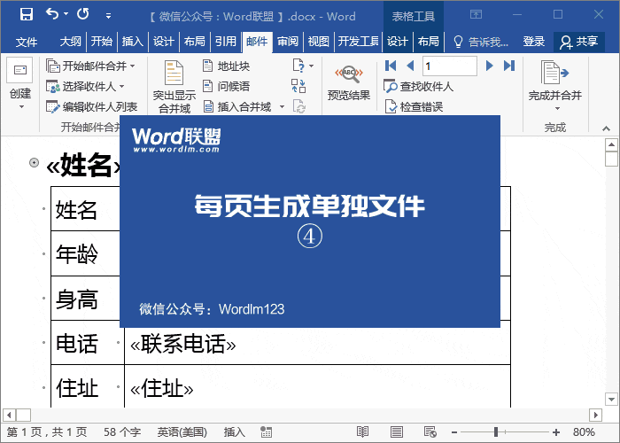Click 英语(美国) language indicator
This screenshot has height=443, width=620.
[182, 432]
